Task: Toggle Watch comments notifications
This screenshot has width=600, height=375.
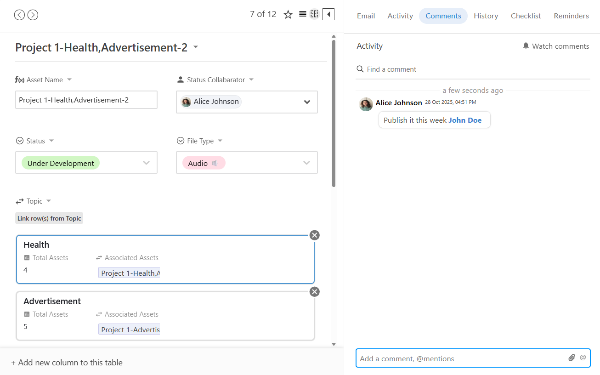Action: [x=555, y=46]
